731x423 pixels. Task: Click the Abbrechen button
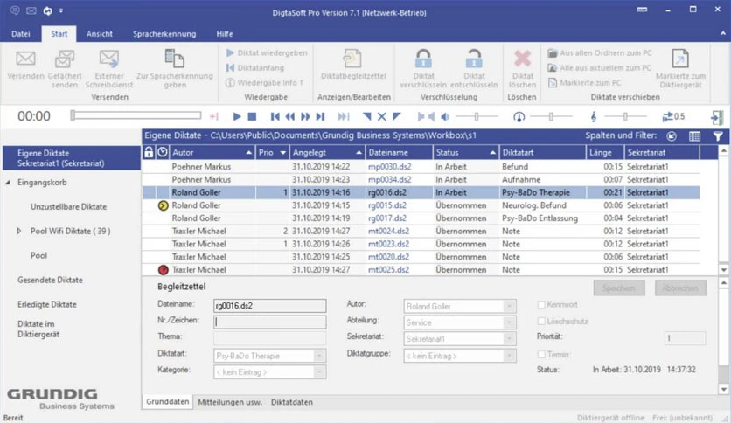(x=680, y=288)
